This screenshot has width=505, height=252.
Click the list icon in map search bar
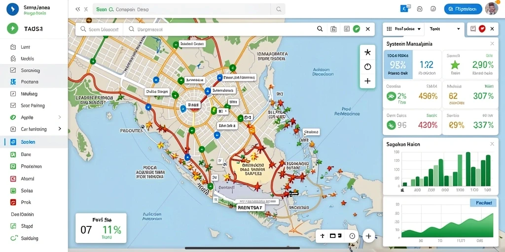pyautogui.click(x=347, y=29)
